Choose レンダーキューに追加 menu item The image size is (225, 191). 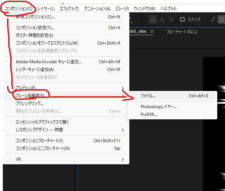click(x=35, y=70)
